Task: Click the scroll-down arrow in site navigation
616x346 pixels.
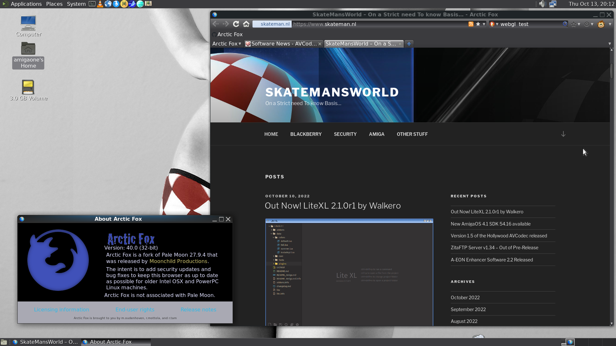Action: coord(563,134)
